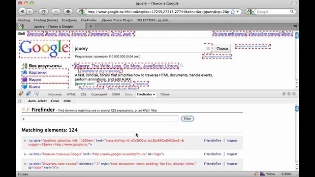The image size is (315, 177).
Task: Open the Firebug [home] bookmark
Action: coord(46,20)
